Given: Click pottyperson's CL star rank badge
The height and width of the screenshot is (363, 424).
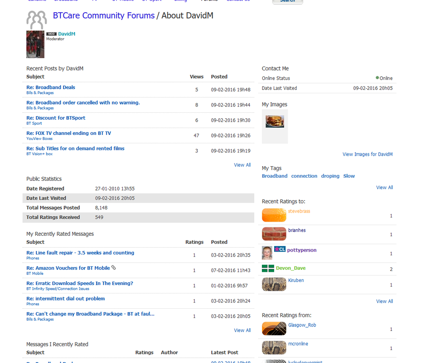Looking at the screenshot, I should [280, 249].
